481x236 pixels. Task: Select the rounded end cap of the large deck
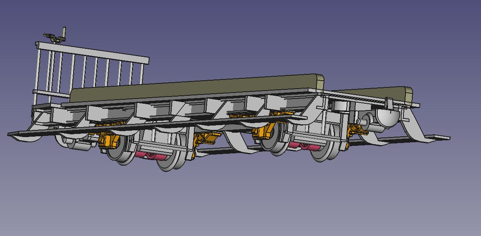tap(320, 81)
